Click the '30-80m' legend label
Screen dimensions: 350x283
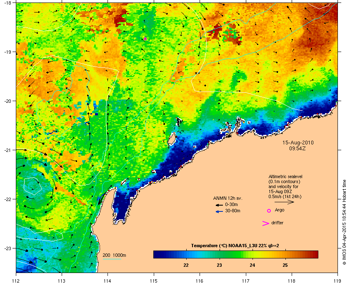tap(232, 211)
